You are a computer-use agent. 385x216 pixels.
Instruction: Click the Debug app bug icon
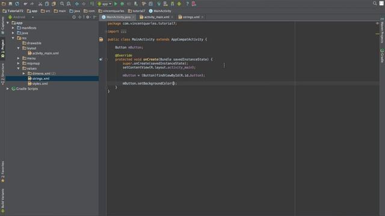click(122, 4)
